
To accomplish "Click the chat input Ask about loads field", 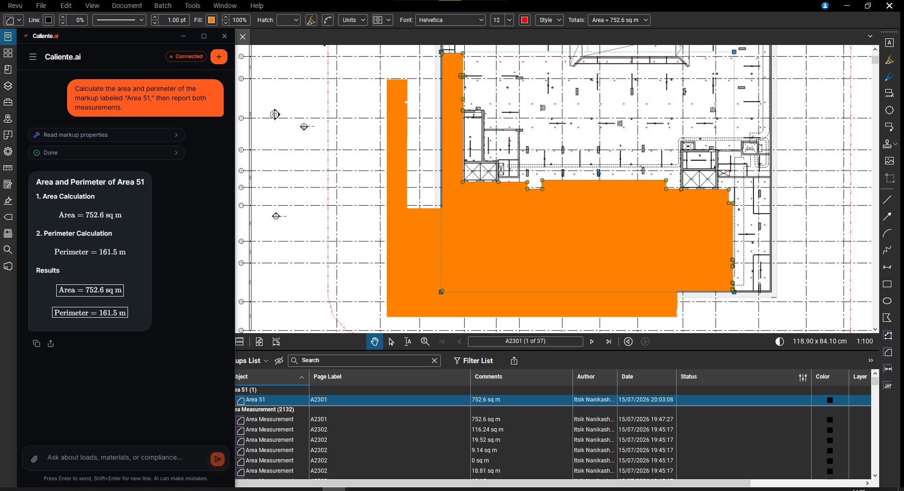I will (115, 458).
